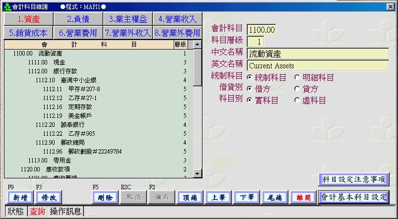Screen dimensions: 398x219
Task: Switch to the 6.營業費用 tab
Action: [78, 33]
